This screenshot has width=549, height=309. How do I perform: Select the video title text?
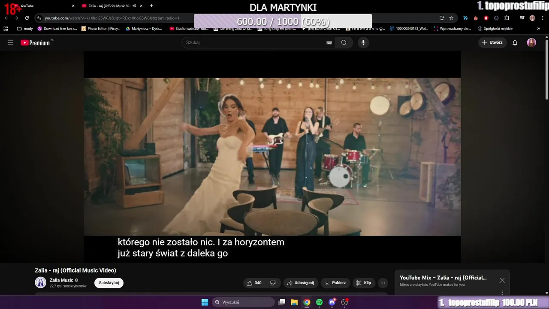[75, 270]
